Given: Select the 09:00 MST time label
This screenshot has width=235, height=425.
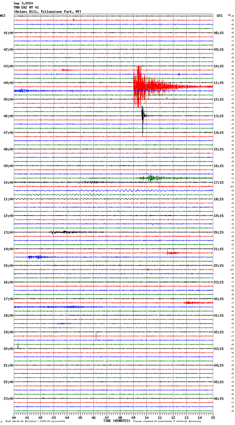Looking at the screenshot, I should 9,166.
